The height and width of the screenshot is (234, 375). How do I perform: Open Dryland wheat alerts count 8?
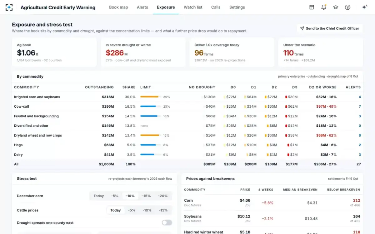(x=360, y=135)
